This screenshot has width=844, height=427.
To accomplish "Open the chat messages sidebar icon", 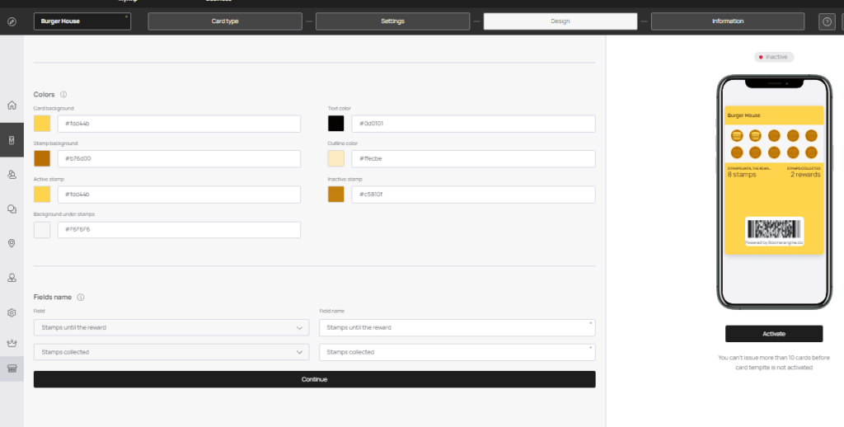I will coord(12,209).
